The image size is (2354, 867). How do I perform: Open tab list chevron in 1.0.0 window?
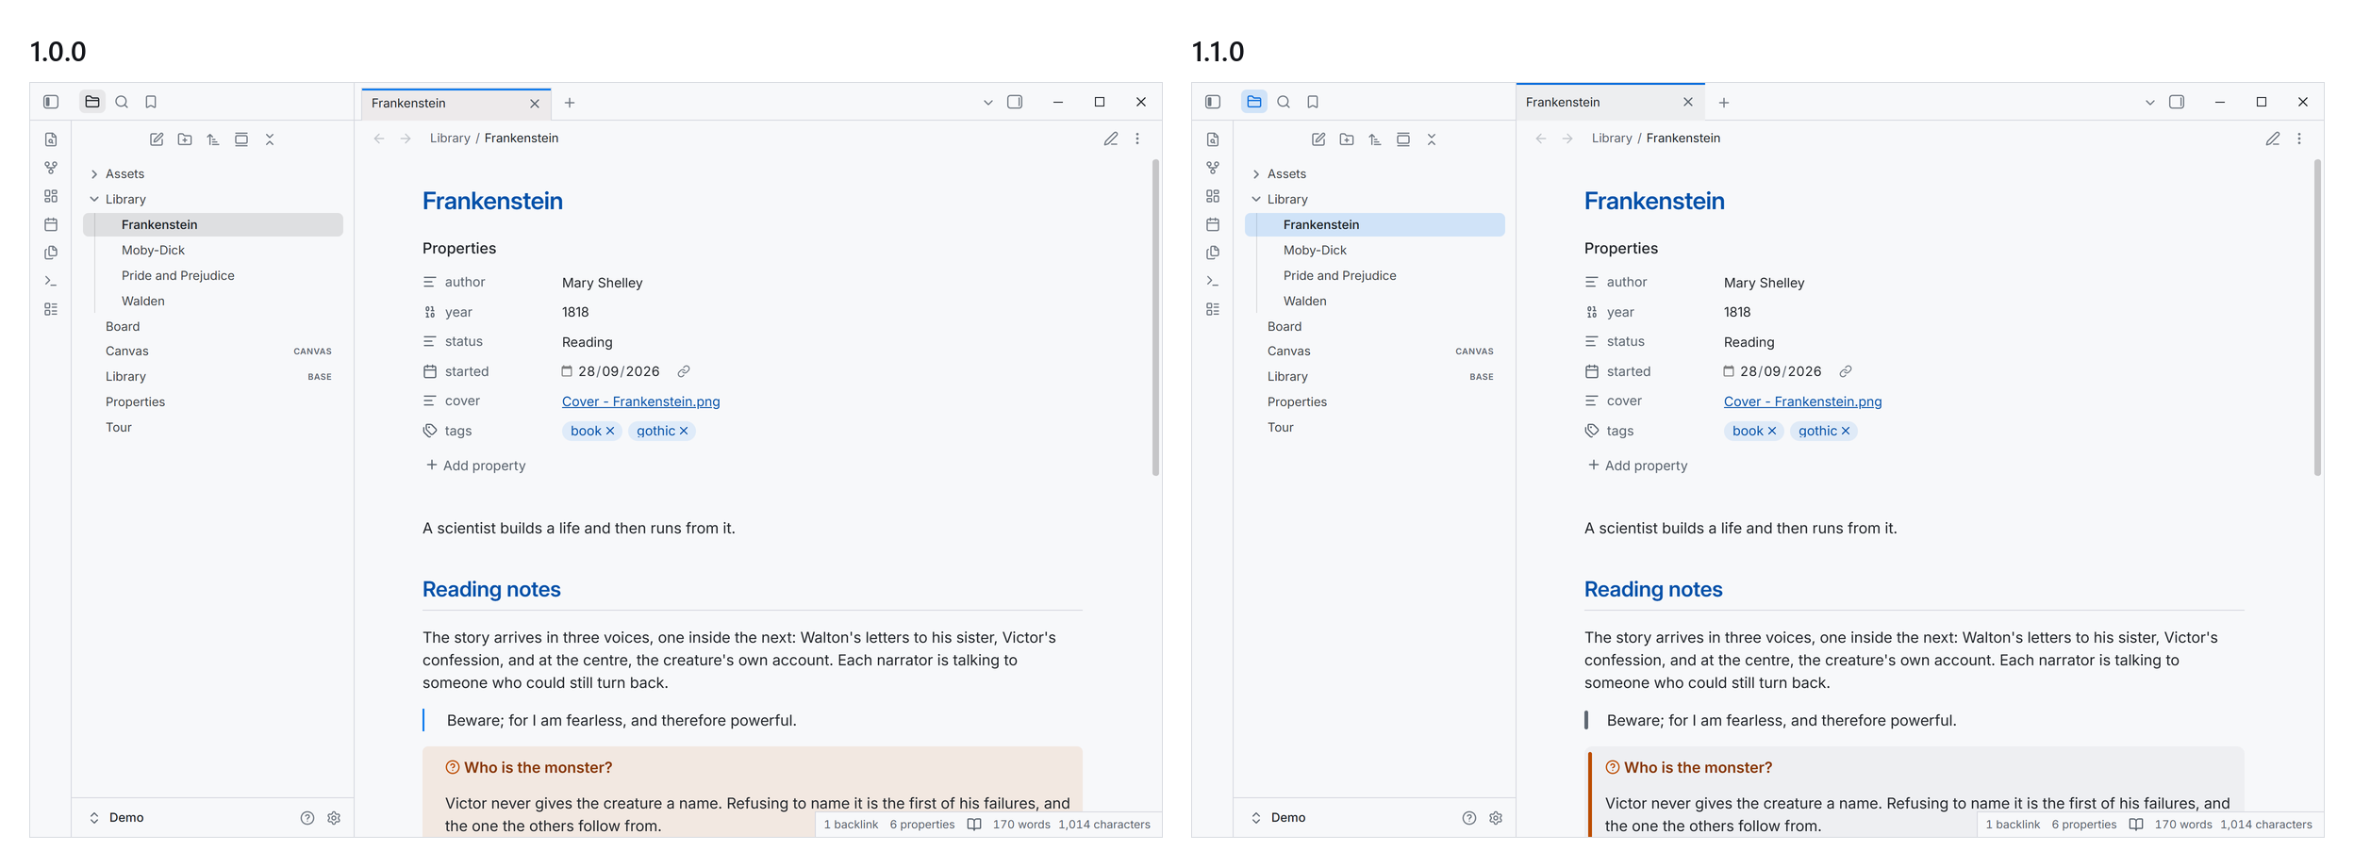[x=988, y=103]
